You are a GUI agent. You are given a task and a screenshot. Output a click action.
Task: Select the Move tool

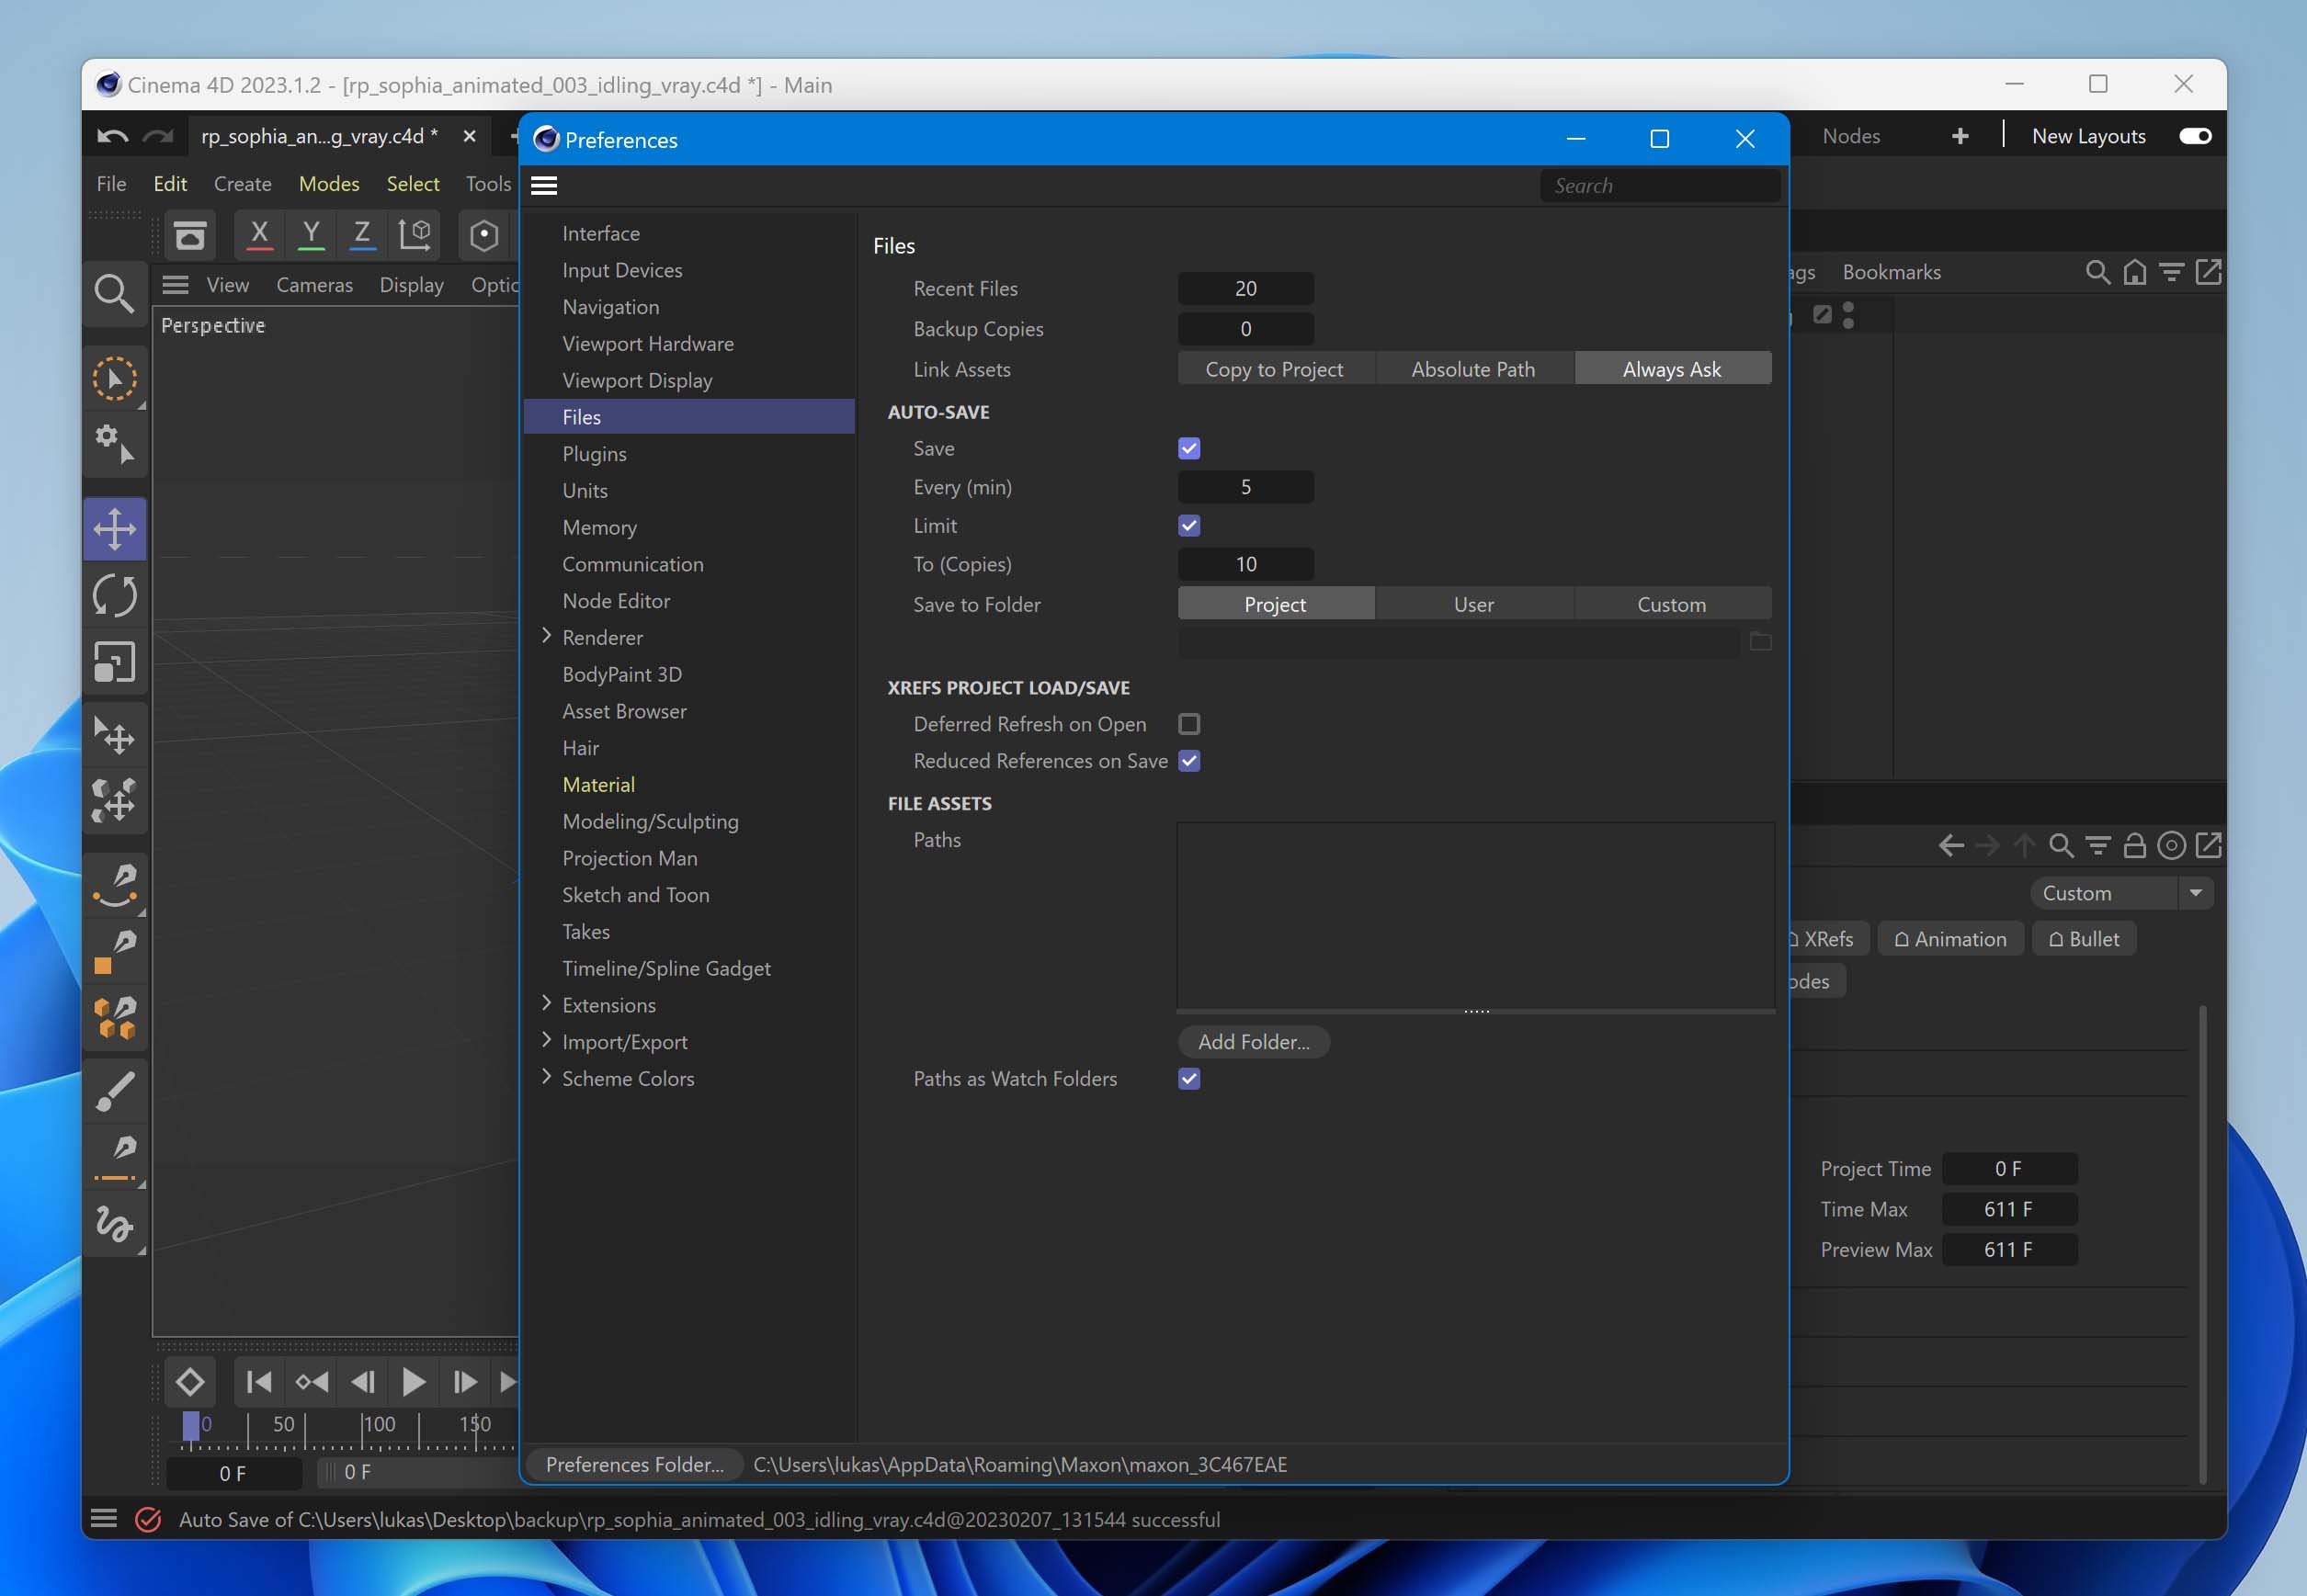pyautogui.click(x=114, y=528)
